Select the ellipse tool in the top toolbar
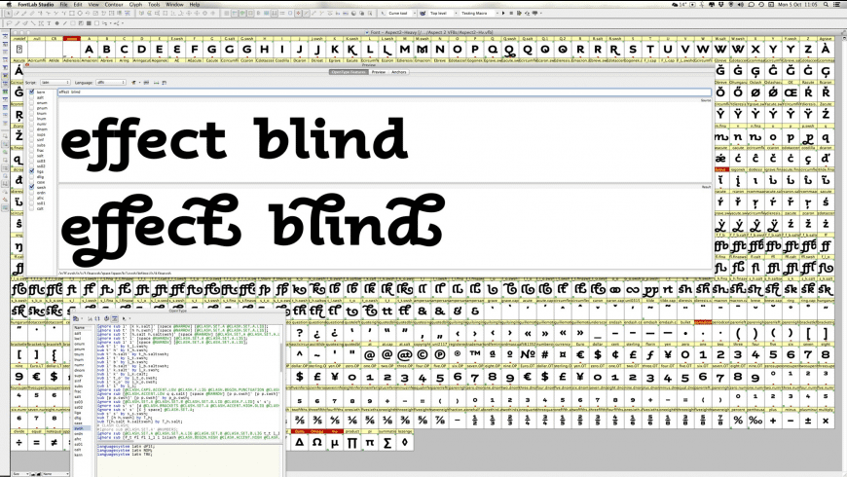This screenshot has width=847, height=477. pos(80,13)
